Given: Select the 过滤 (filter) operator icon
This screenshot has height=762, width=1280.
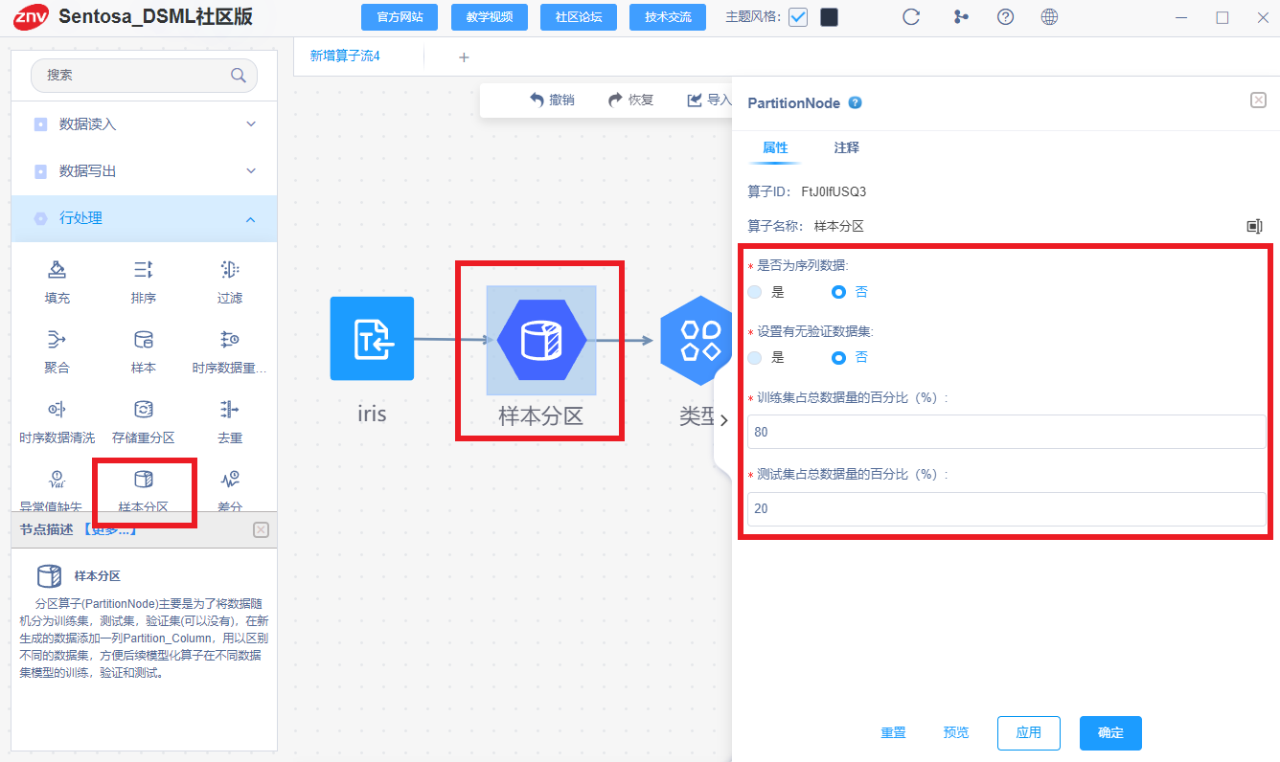Looking at the screenshot, I should pyautogui.click(x=229, y=269).
